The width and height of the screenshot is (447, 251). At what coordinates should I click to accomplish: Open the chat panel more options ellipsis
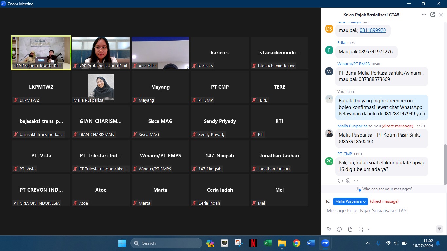424,15
